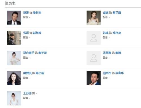Click 郑合惠子's portrait thumbnail
This screenshot has height=108, width=141.
click(14, 58)
